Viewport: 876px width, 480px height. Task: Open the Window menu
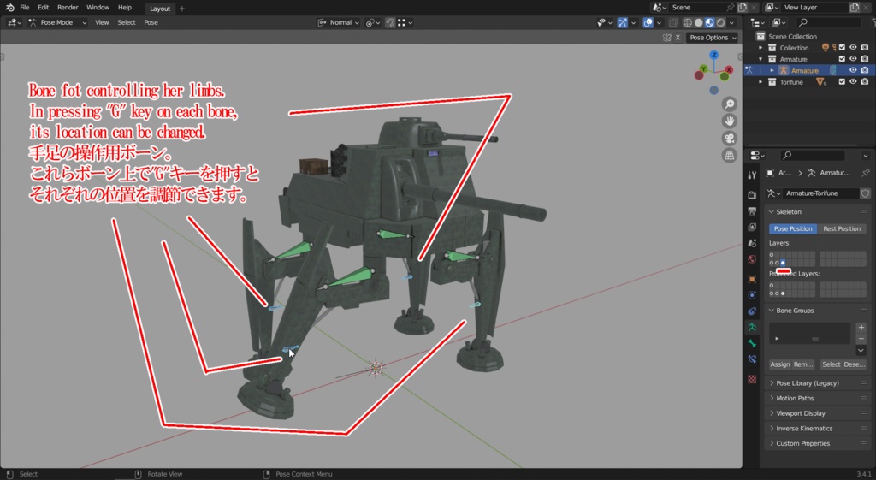pos(98,8)
